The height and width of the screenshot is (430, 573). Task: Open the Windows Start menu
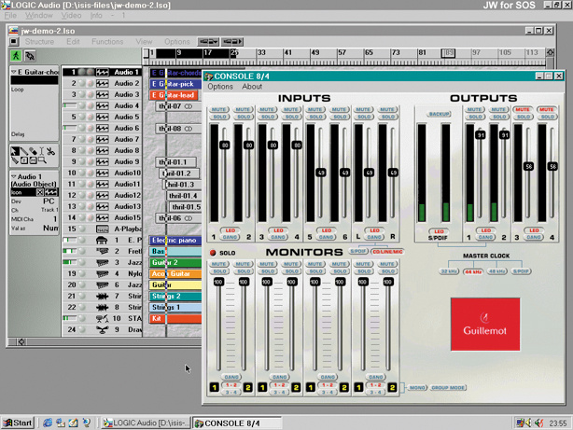[x=18, y=423]
